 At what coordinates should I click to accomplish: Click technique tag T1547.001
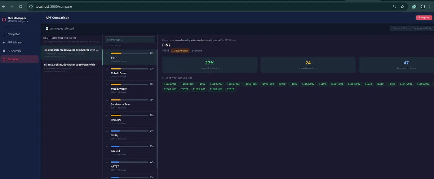click(406, 84)
